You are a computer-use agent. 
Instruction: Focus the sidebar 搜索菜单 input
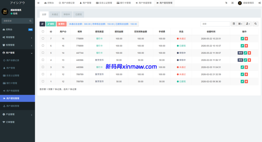pyautogui.click(x=15, y=21)
